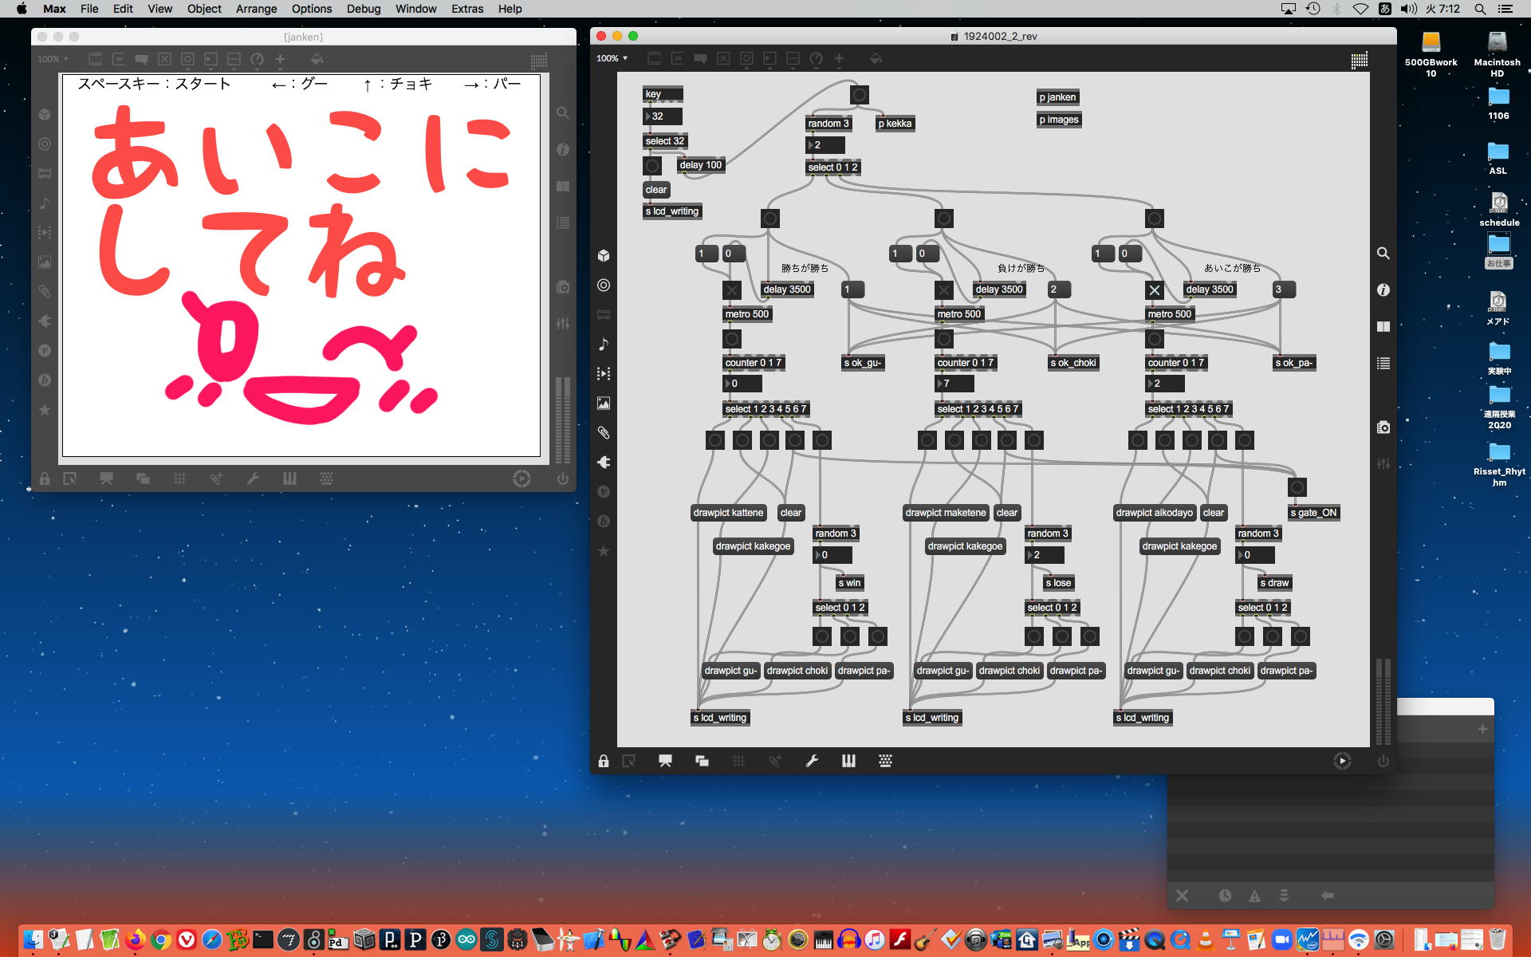The width and height of the screenshot is (1531, 957).
Task: Open the Extras menu
Action: pos(466,9)
